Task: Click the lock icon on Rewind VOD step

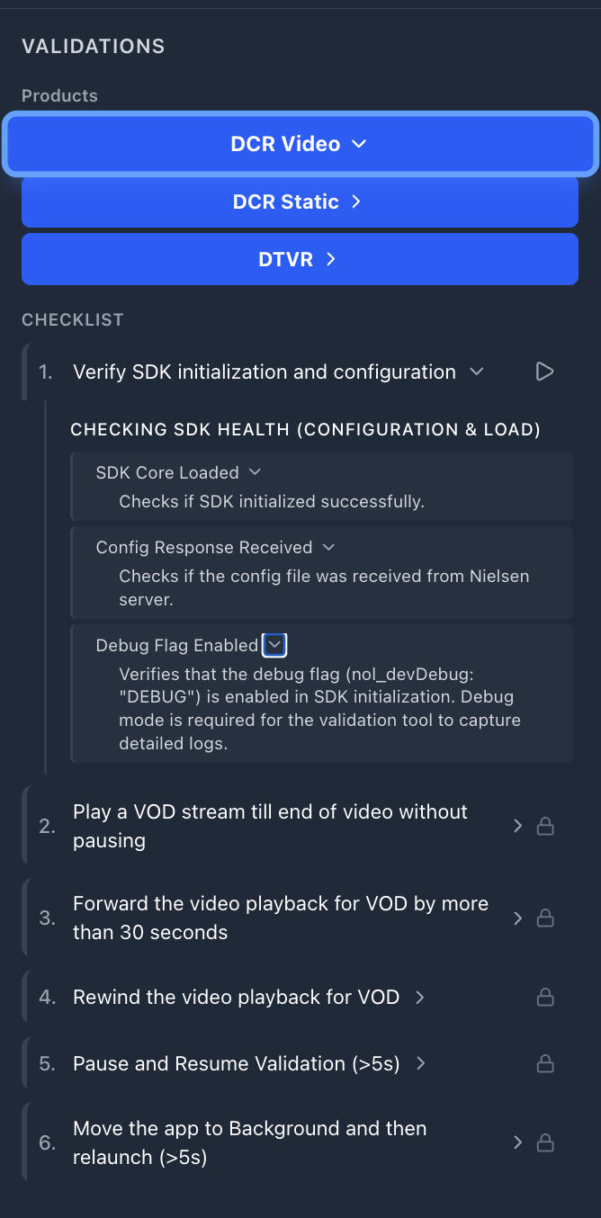Action: (x=545, y=997)
